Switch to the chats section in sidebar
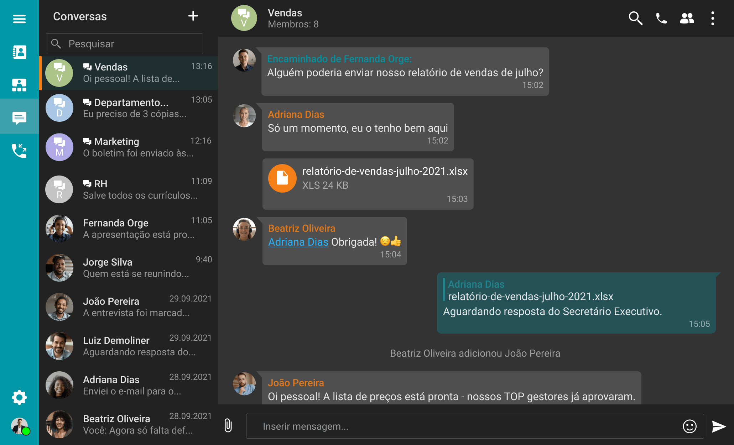This screenshot has height=445, width=734. click(19, 117)
